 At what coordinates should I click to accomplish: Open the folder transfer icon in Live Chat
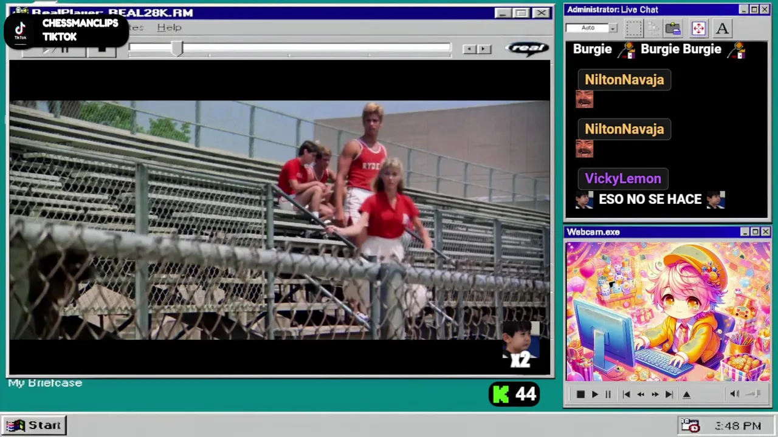point(673,28)
